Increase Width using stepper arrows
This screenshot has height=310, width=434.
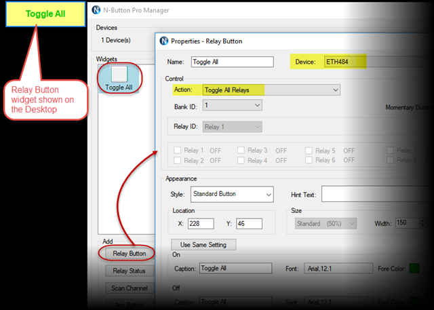[422, 220]
